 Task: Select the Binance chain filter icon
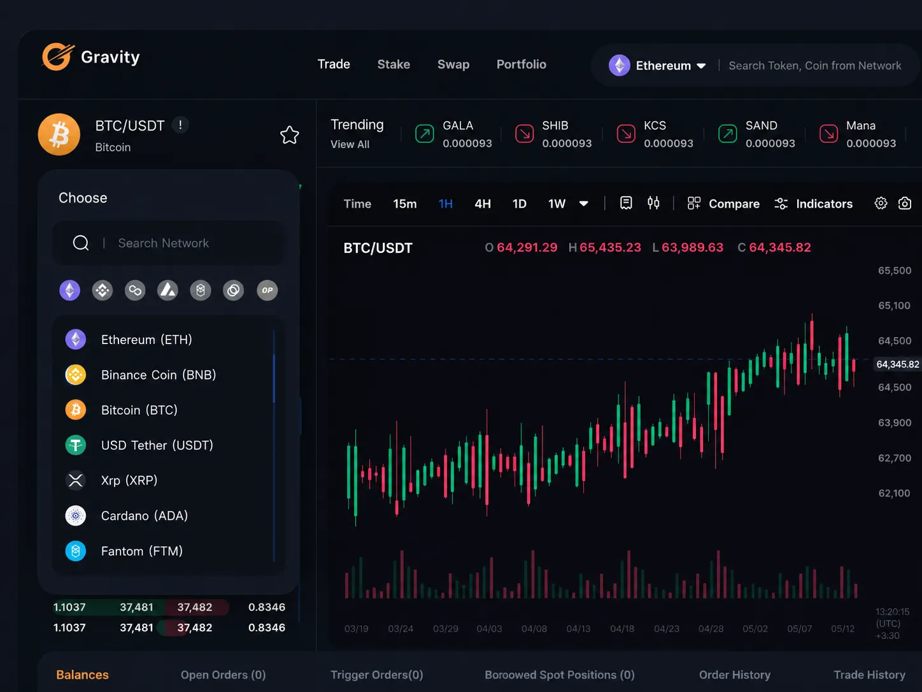pos(103,291)
